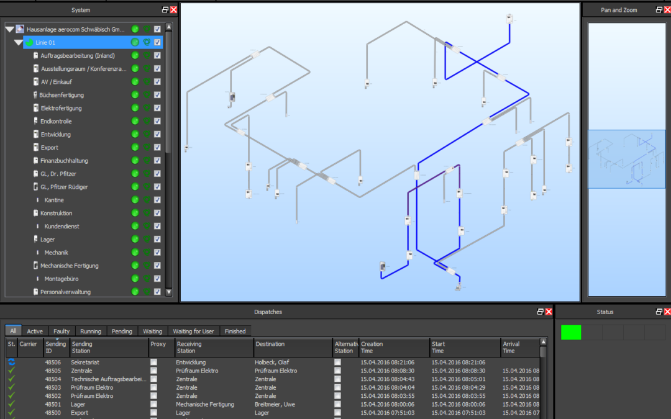Viewport: 671px width, 419px height.
Task: Click the Elektrofertigung station icon
Action: (36, 108)
